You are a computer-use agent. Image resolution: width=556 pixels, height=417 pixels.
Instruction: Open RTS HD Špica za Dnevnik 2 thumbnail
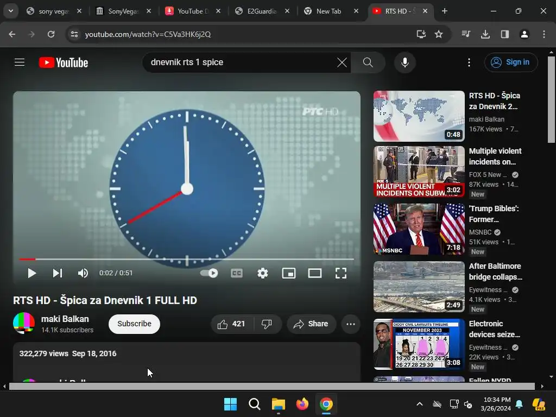[419, 116]
